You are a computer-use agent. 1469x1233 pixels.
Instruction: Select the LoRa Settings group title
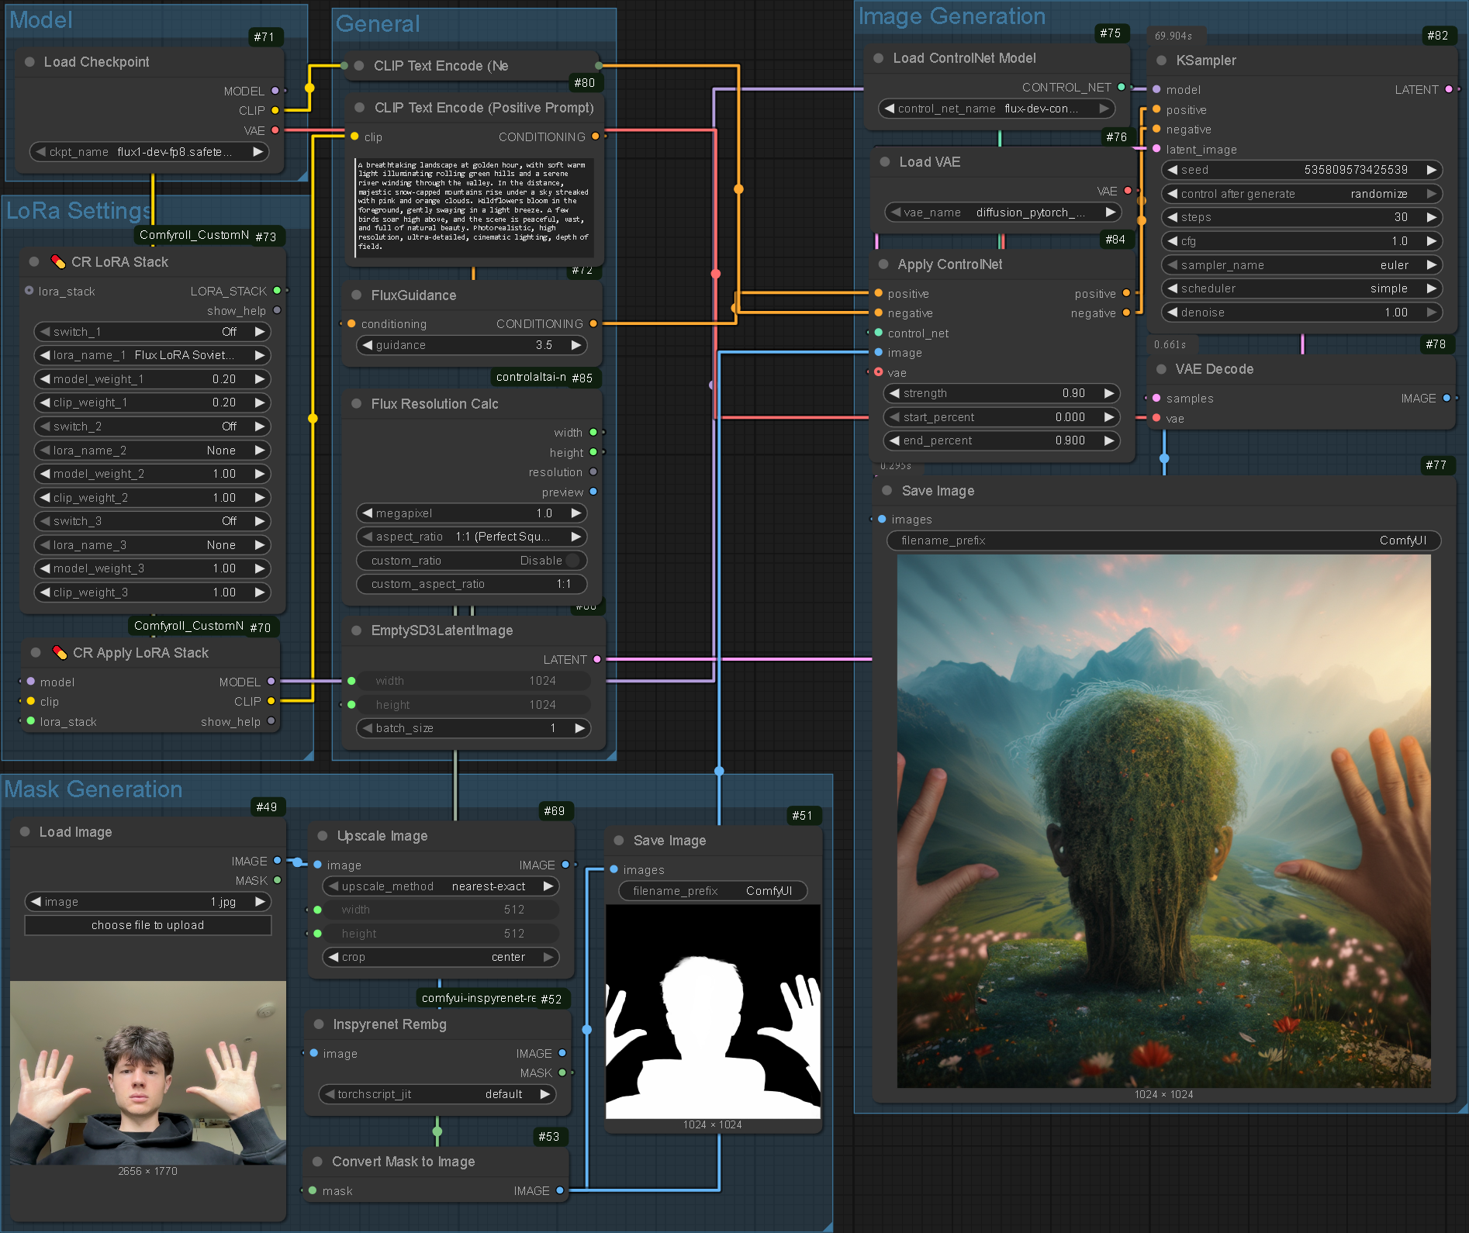[79, 210]
